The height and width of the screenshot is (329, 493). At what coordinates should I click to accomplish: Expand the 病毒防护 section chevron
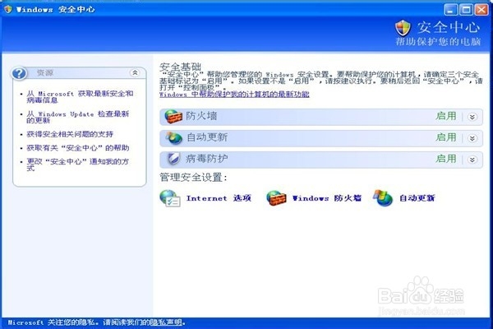472,160
